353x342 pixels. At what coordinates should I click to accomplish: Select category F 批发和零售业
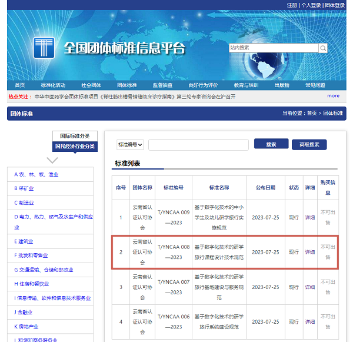tap(31, 255)
